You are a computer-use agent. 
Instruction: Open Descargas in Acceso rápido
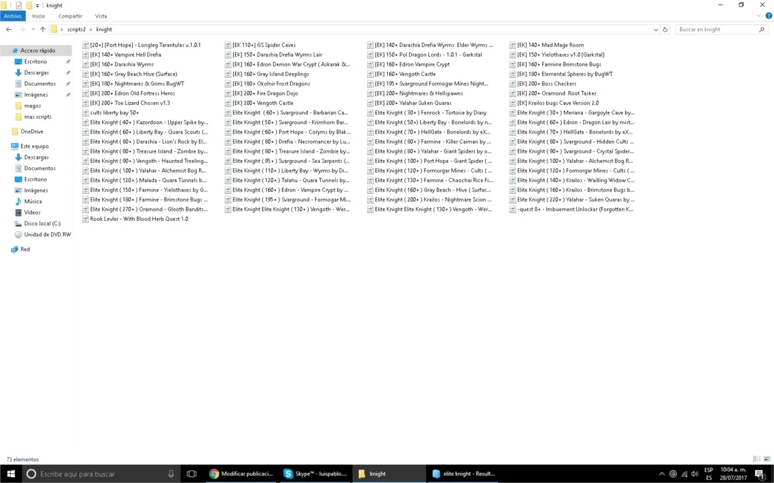(x=36, y=73)
